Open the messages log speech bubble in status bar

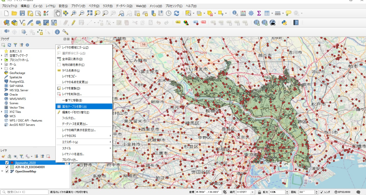[358, 192]
